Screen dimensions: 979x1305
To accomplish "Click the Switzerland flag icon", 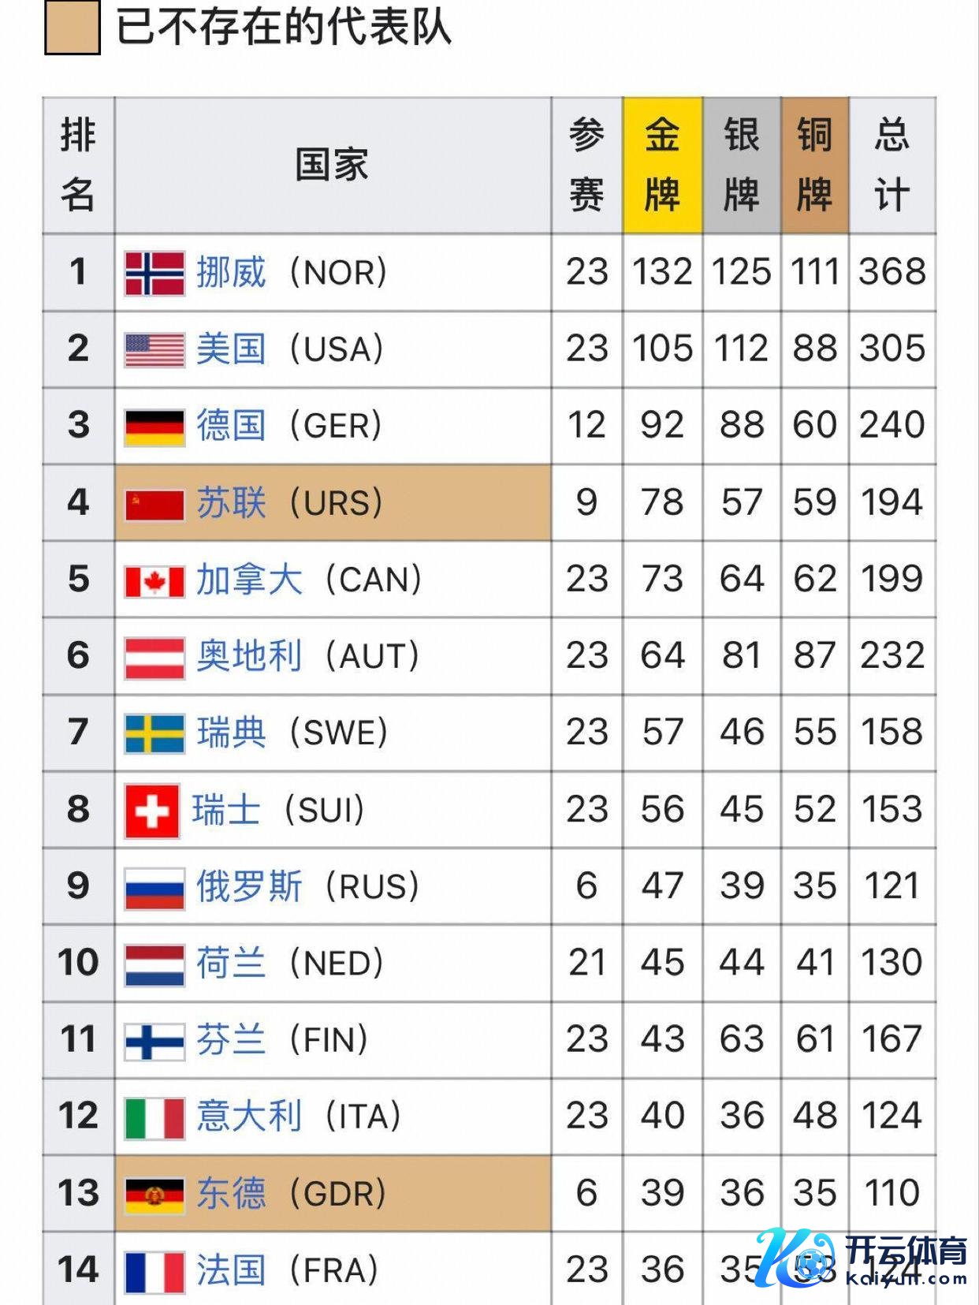I will [152, 810].
